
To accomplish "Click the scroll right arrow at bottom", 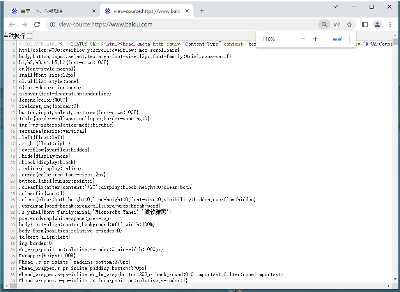I will pos(389,286).
